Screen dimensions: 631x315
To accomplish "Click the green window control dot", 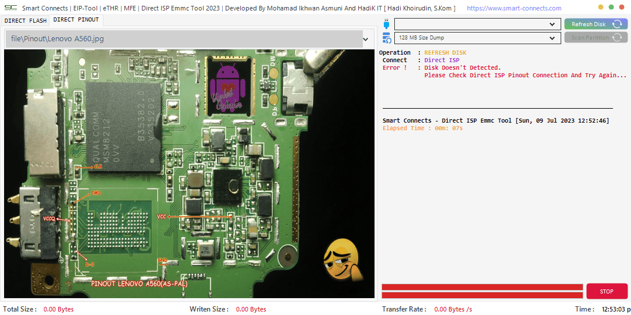I will [611, 8].
